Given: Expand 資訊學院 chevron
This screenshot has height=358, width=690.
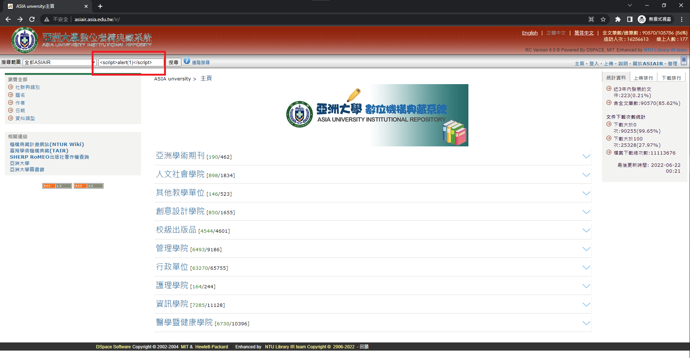Looking at the screenshot, I should click(586, 305).
